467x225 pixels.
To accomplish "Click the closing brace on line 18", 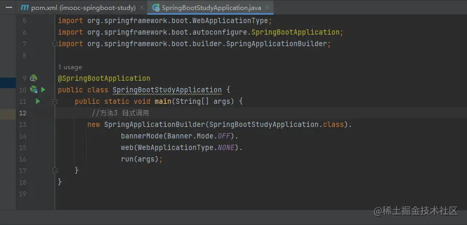I will click(60, 181).
